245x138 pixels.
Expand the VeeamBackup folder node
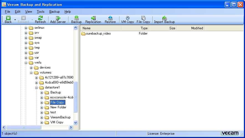[x=42, y=118]
